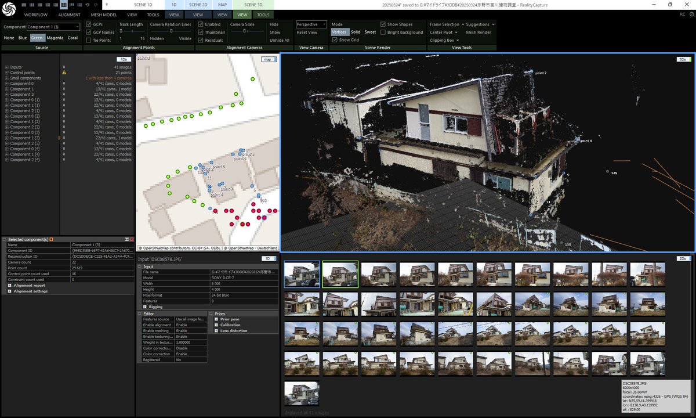This screenshot has height=418, width=696.
Task: Toggle the Residuals checkbox
Action: 201,41
